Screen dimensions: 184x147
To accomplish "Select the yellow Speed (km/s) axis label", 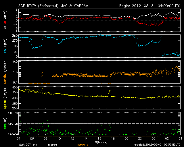I will pos(5,98).
